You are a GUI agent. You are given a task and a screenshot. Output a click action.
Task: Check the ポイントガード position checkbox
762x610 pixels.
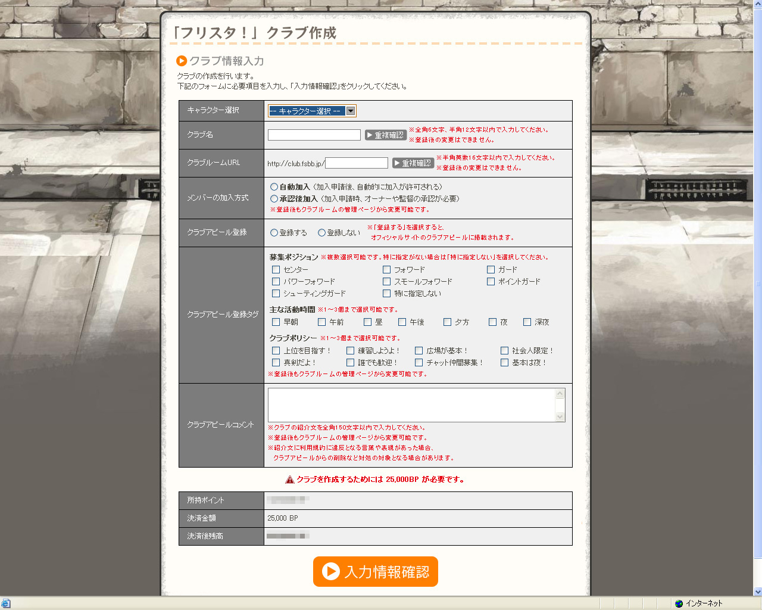pyautogui.click(x=491, y=282)
